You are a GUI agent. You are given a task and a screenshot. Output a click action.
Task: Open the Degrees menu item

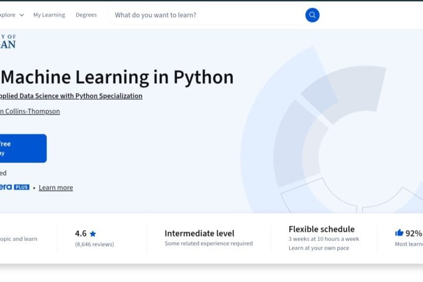[86, 15]
